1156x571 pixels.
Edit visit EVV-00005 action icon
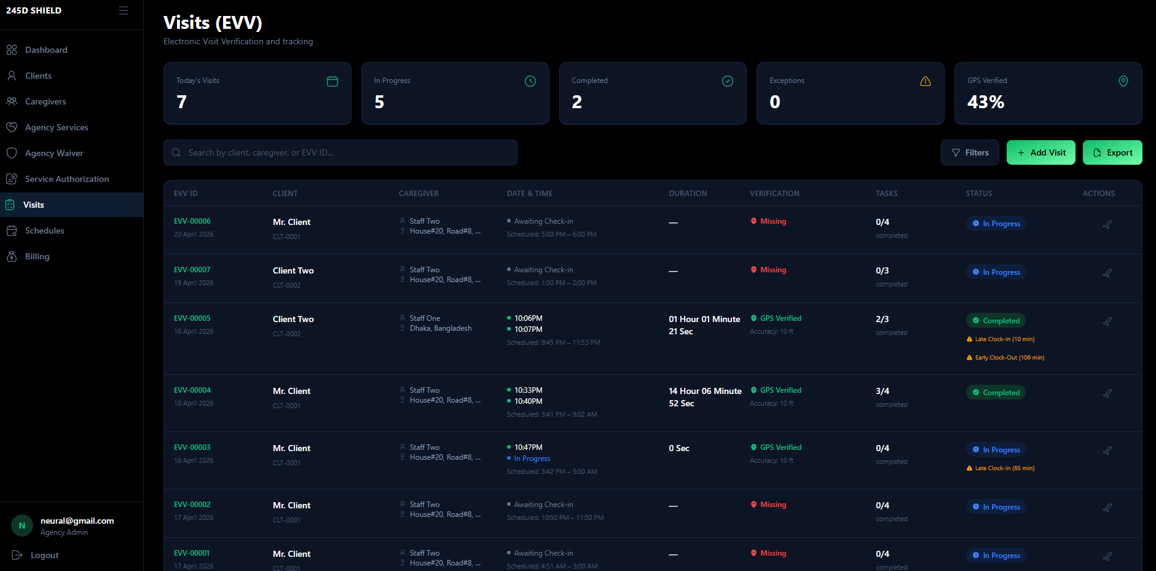click(x=1107, y=321)
